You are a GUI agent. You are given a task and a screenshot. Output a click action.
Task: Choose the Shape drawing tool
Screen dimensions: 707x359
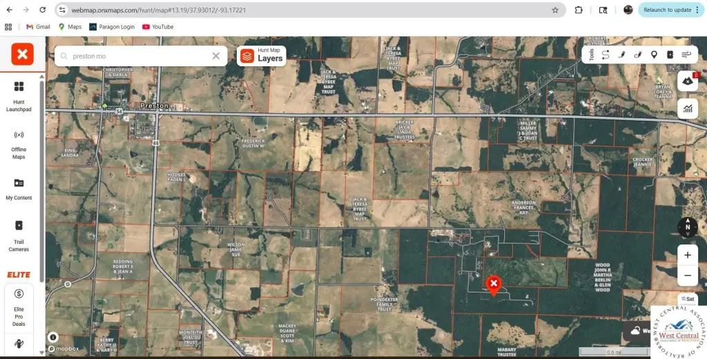pyautogui.click(x=637, y=55)
